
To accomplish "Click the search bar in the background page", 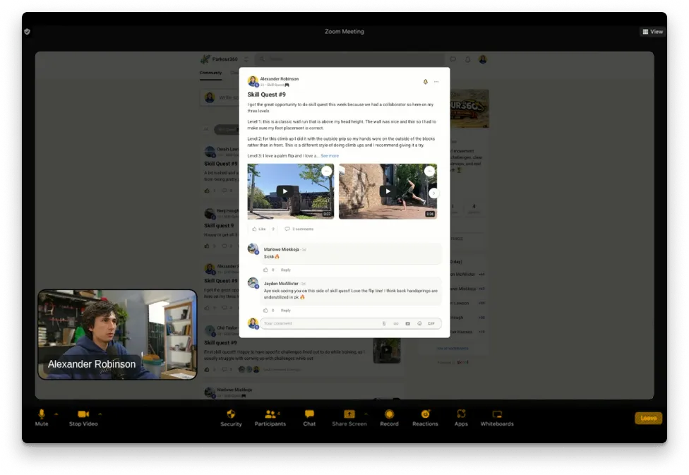I will 349,59.
